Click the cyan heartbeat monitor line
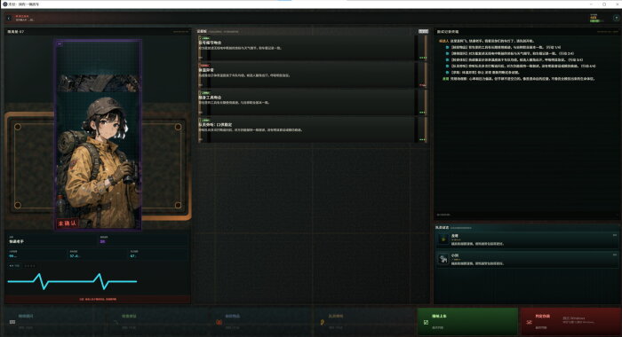Screen dimensions: 622x337 tap(72, 281)
